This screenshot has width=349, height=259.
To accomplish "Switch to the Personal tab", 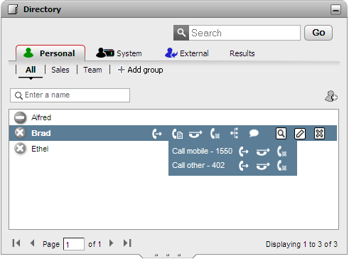I will (50, 53).
